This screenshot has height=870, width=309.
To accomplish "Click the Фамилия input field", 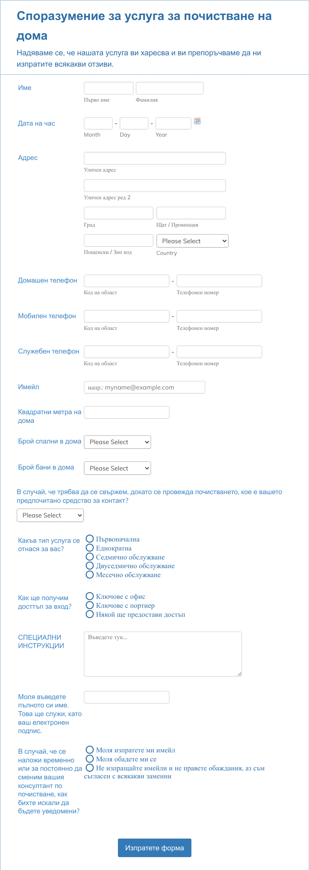I will tap(170, 88).
